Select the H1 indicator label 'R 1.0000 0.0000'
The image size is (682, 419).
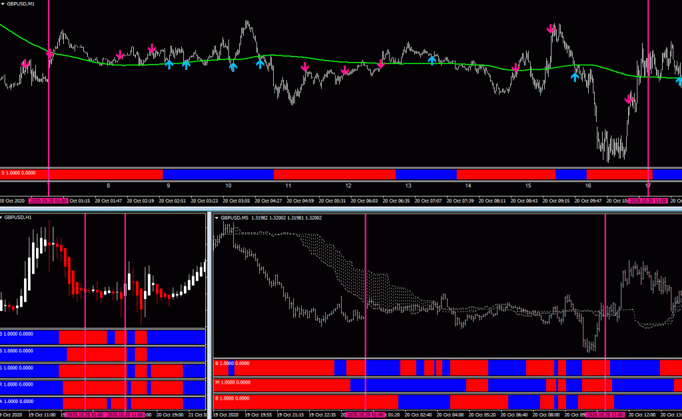point(17,384)
